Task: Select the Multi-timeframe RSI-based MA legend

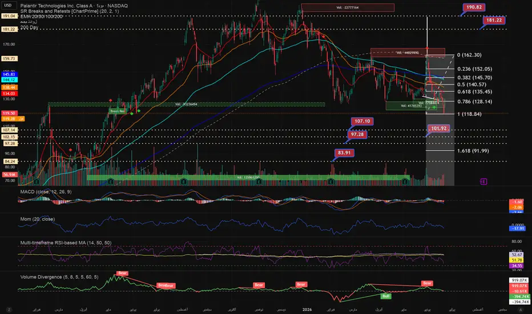Action: (x=66, y=243)
